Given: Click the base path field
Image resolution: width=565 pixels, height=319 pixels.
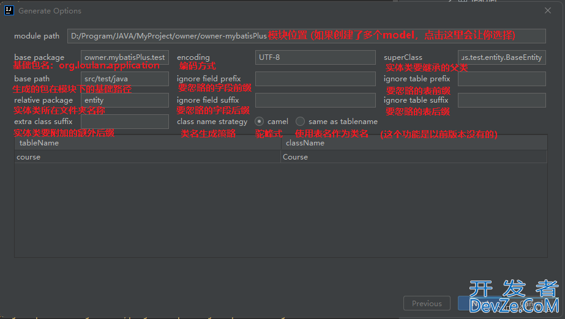Looking at the screenshot, I should [125, 79].
